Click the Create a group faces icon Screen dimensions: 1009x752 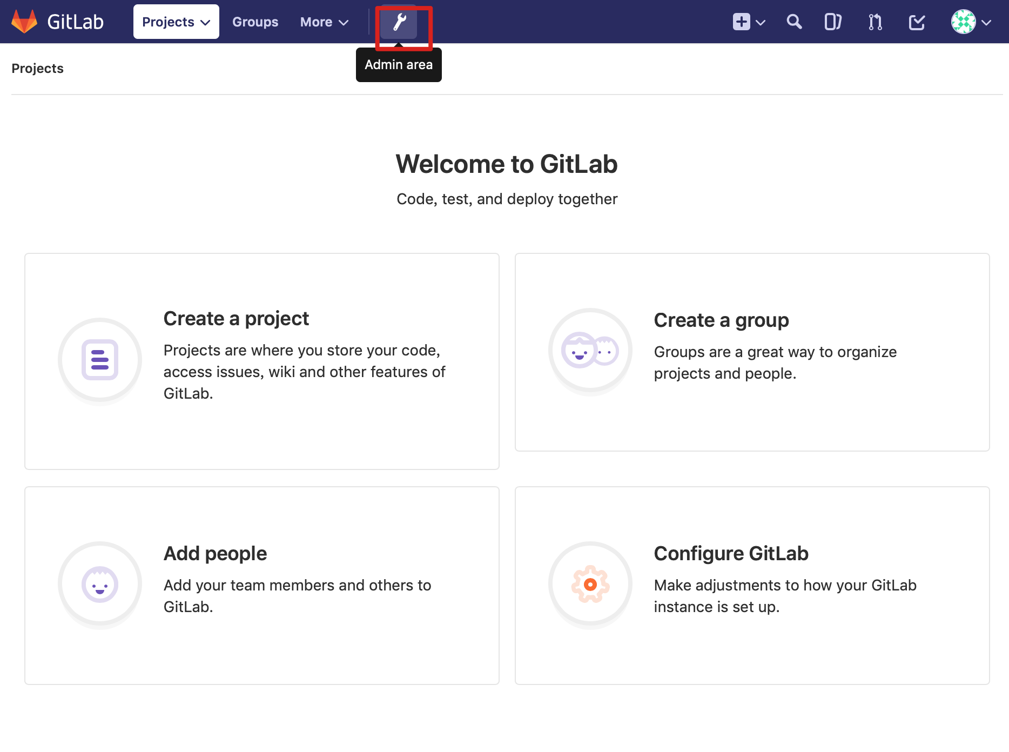click(x=590, y=350)
